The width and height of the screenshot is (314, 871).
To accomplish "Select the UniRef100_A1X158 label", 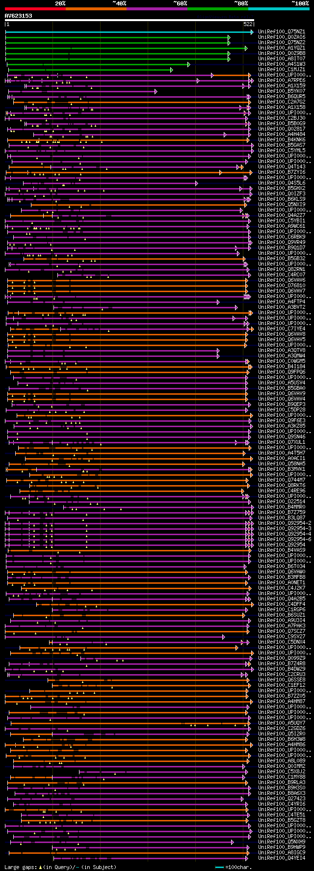I will point(282,108).
